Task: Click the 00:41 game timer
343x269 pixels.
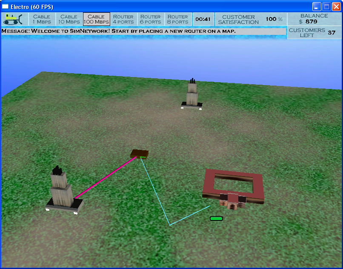Action: tap(203, 19)
